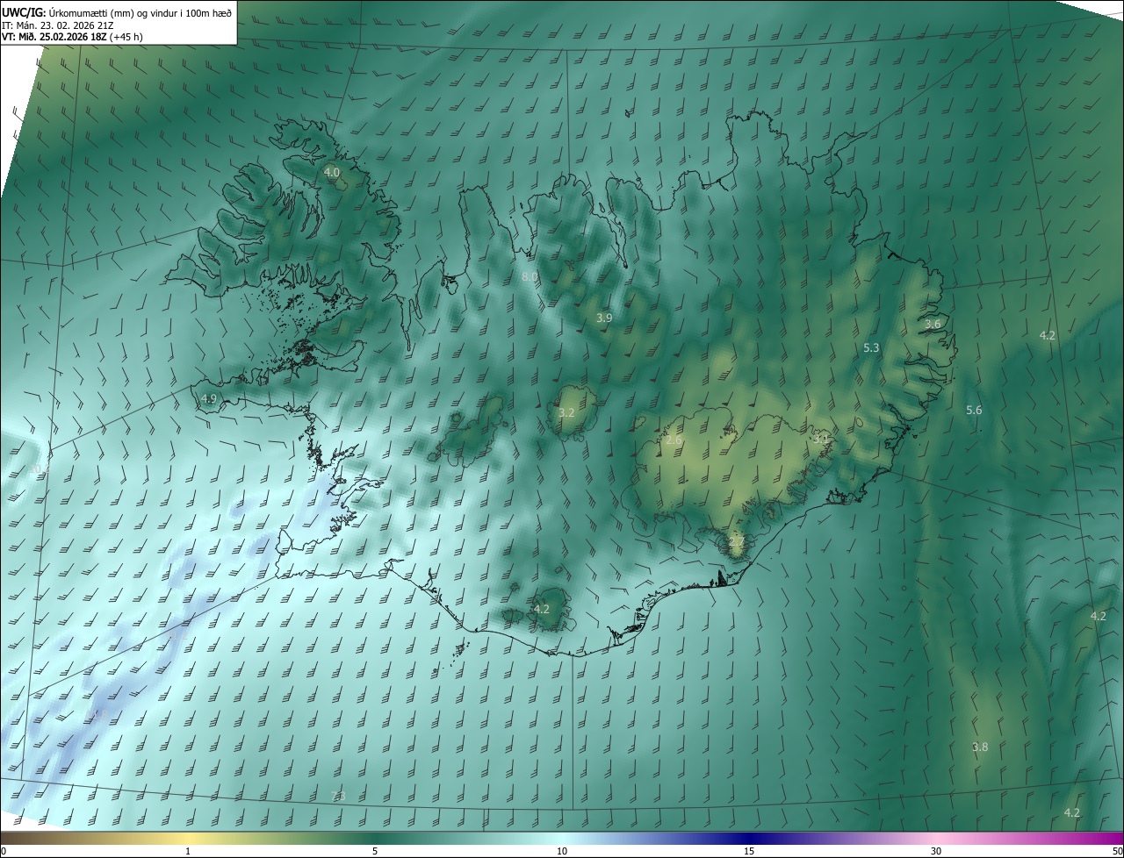The width and height of the screenshot is (1124, 858).
Task: Click the 5.6 value off the east coast
Action: click(974, 411)
